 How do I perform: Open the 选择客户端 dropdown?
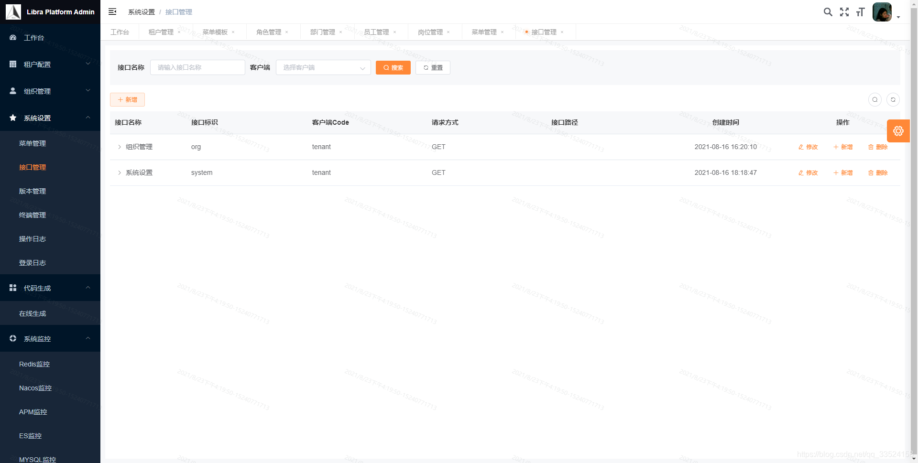[x=323, y=67]
